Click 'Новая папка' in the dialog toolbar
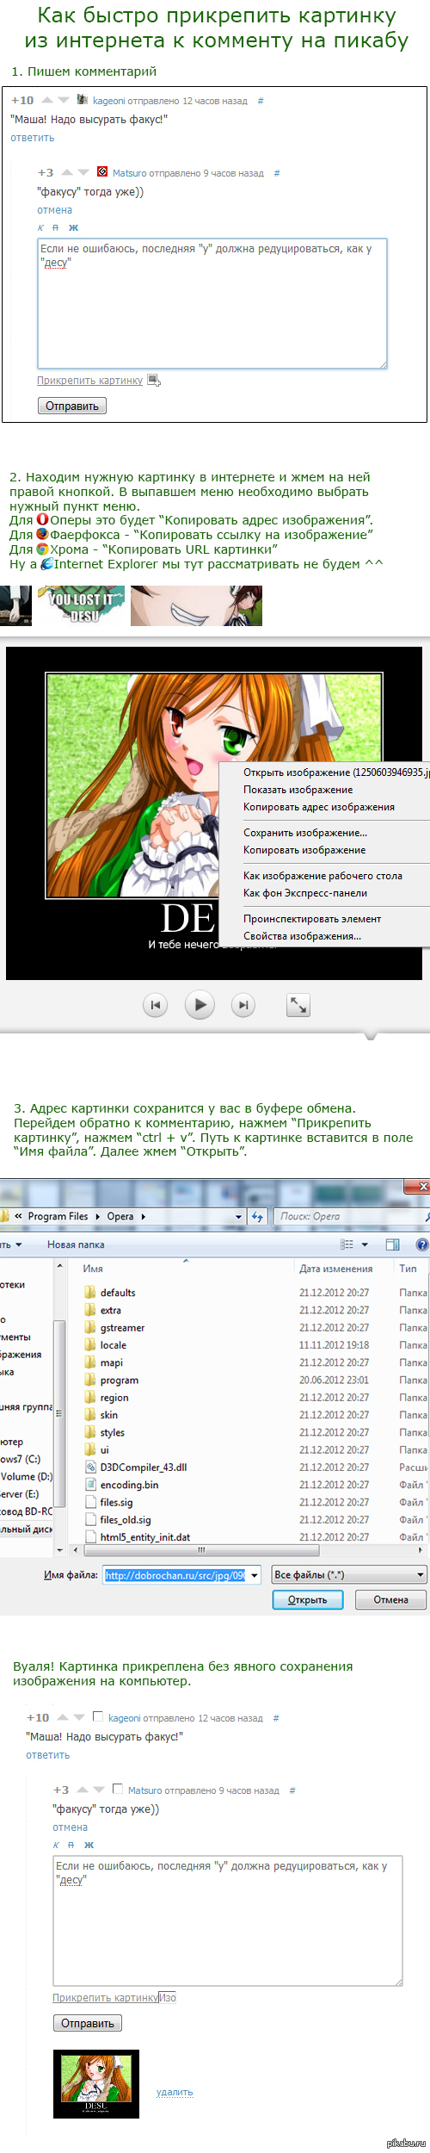430x2153 pixels. tap(76, 1244)
